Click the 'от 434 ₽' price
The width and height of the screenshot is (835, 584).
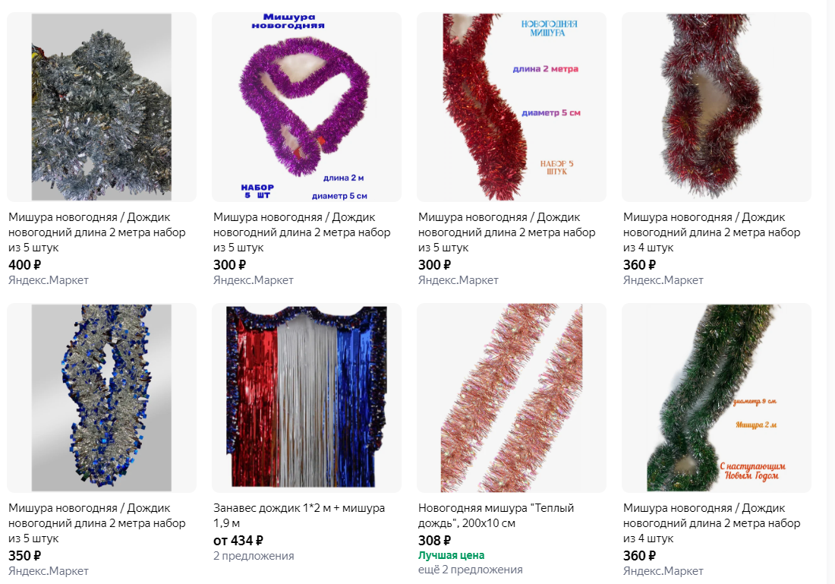point(238,540)
